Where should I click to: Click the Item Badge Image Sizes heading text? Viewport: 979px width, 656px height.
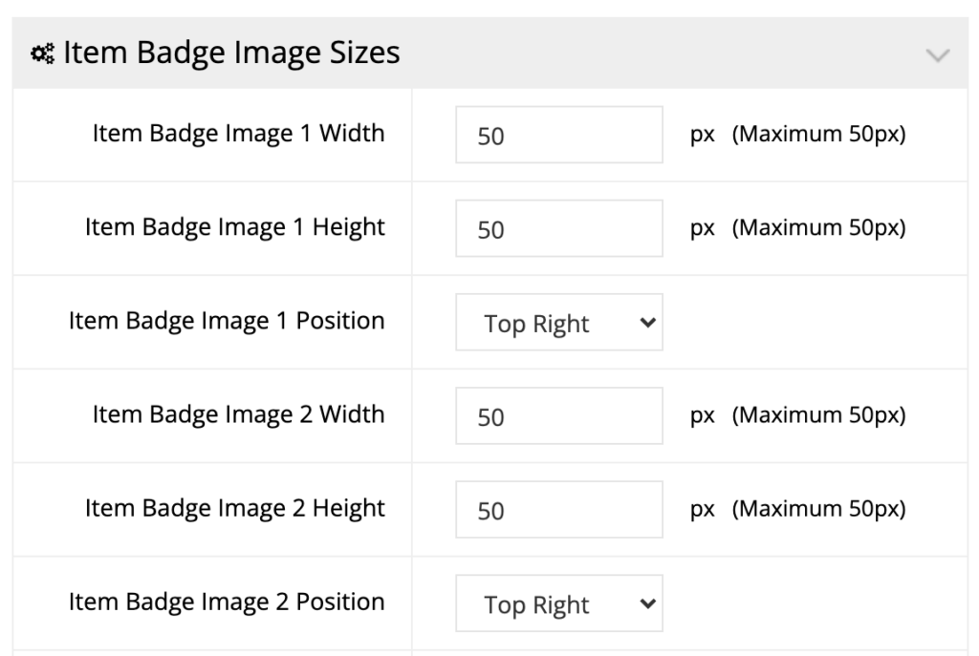[231, 53]
